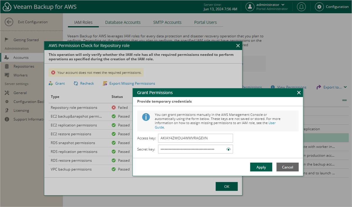This screenshot has width=352, height=207.
Task: Click Apply in Grant Permissions dialog
Action: coord(261,167)
